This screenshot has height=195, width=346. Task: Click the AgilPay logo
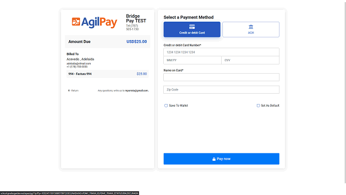[x=95, y=22]
